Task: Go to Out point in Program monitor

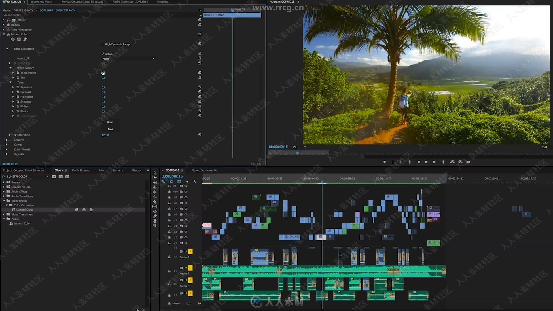Action: click(x=442, y=162)
